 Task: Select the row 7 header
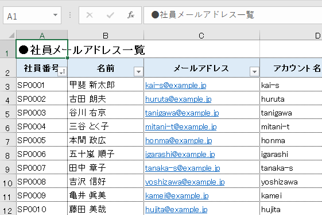(x=8, y=140)
